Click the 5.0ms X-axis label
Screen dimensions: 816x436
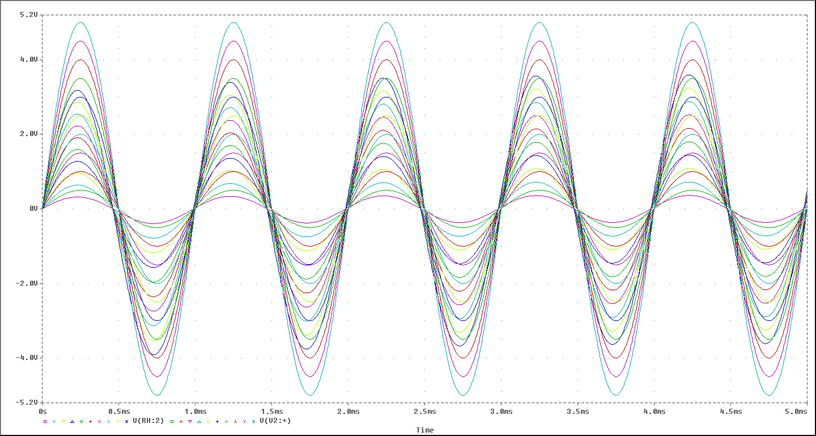tap(796, 410)
